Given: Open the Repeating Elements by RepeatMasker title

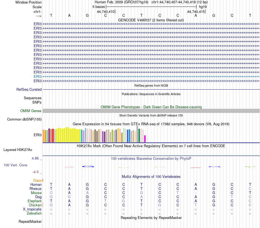Looking at the screenshot, I should (x=151, y=218).
